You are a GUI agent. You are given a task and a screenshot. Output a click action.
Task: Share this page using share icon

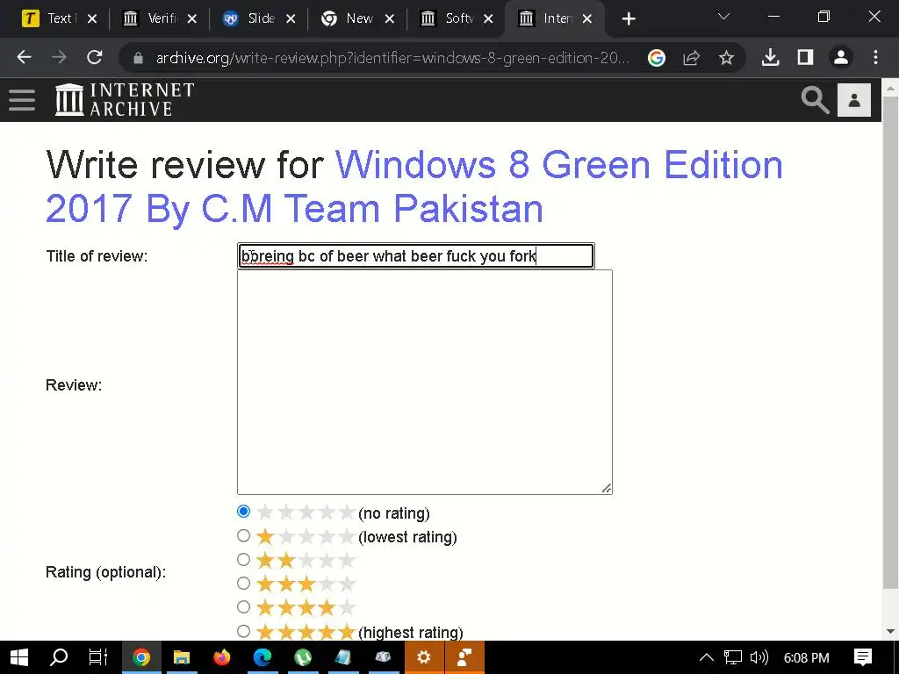click(x=692, y=57)
